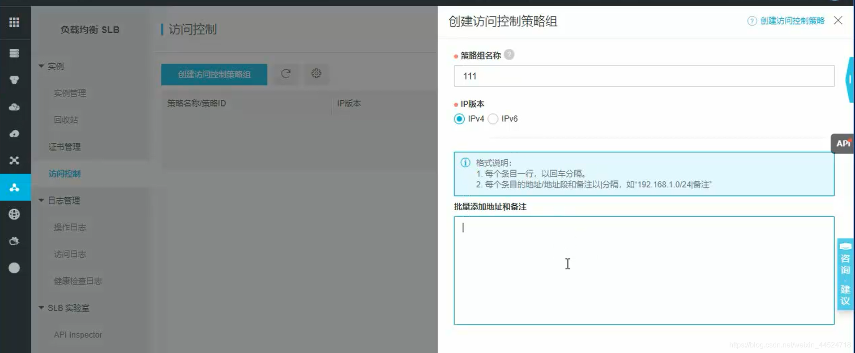Open the products grid menu icon

pos(14,22)
